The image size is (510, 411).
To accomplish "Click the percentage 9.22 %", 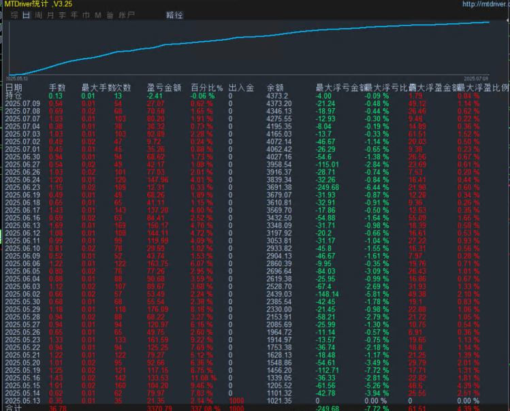I will pos(202,340).
